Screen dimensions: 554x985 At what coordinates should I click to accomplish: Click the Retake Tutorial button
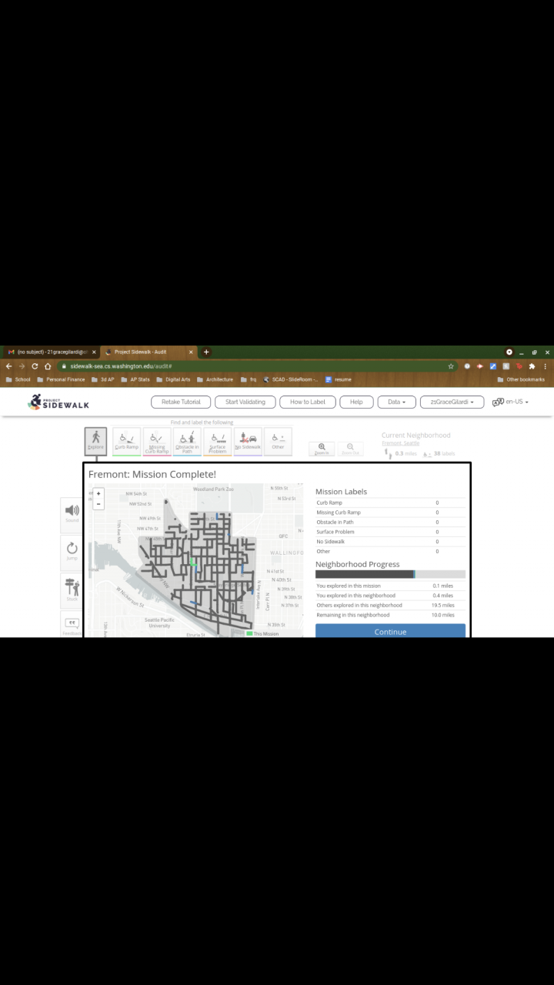pyautogui.click(x=181, y=402)
